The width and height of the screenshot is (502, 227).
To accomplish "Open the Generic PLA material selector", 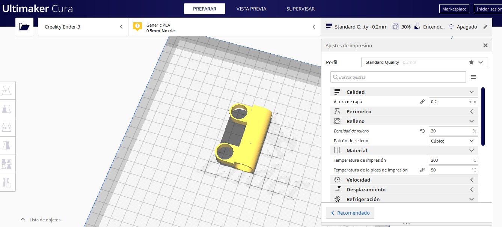I will click(x=225, y=27).
